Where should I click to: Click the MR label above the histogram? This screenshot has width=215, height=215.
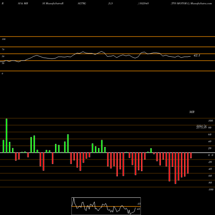[192, 112]
